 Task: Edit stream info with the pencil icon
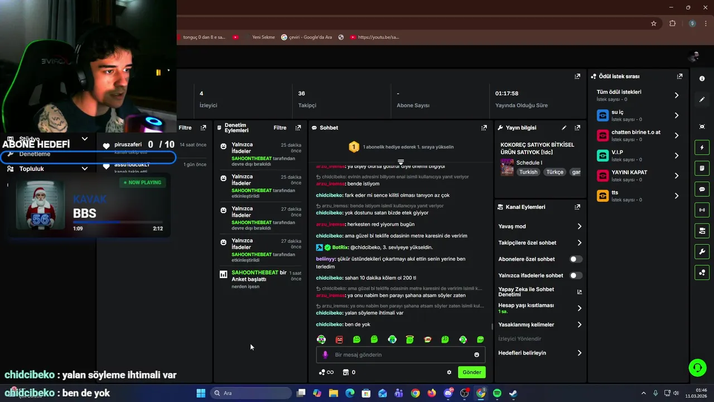coord(564,128)
